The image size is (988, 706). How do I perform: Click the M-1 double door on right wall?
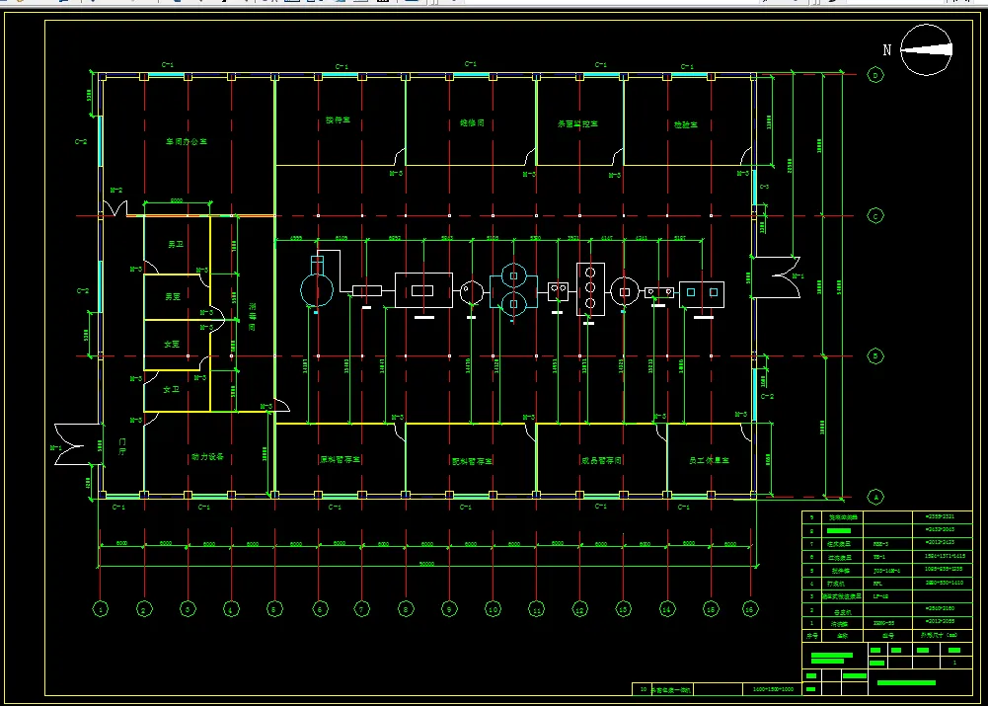pyautogui.click(x=776, y=276)
